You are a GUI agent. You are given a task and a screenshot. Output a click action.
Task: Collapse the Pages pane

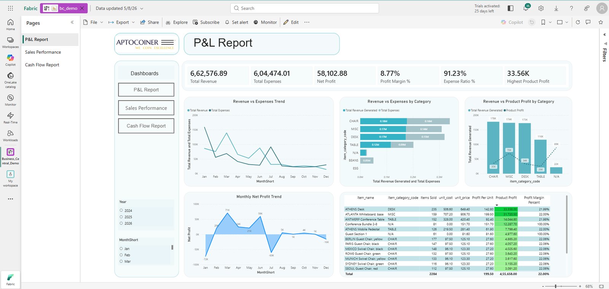pos(72,22)
